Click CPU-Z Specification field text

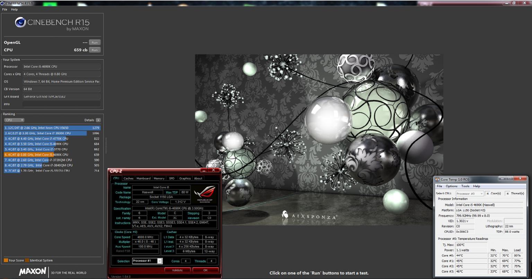click(x=174, y=209)
